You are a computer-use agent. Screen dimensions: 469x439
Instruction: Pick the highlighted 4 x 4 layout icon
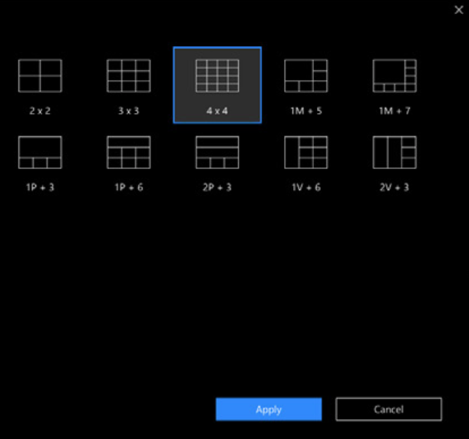click(217, 76)
